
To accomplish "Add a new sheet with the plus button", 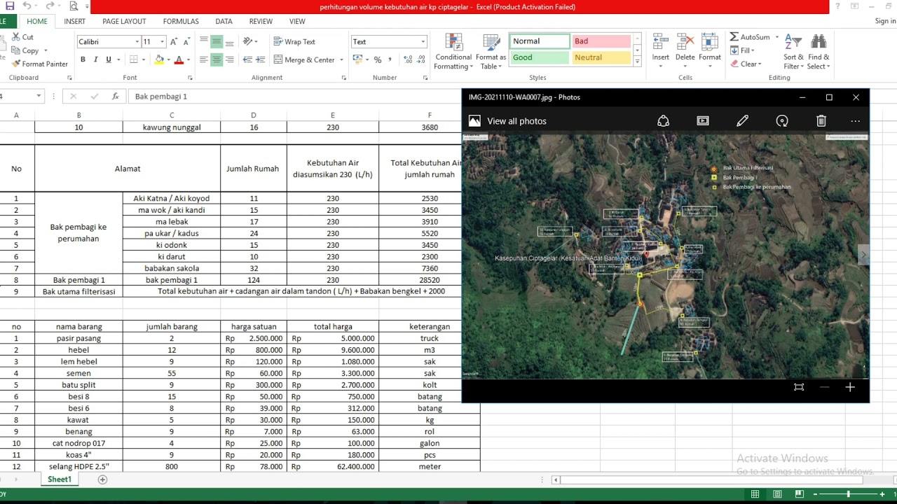I will point(102,479).
